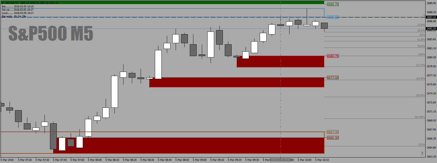Click the 78.6% Fibonacci level label

(x=421, y=46)
